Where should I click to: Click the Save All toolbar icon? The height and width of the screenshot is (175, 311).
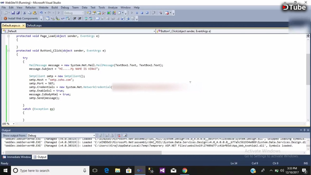[x=18, y=13]
